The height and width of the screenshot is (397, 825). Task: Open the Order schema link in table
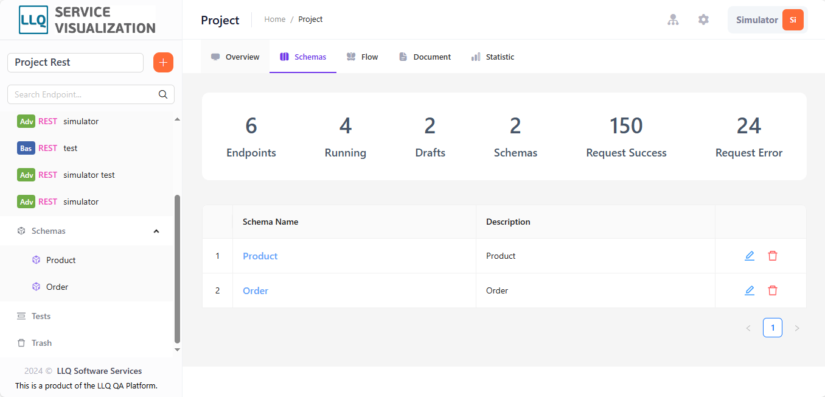click(256, 290)
